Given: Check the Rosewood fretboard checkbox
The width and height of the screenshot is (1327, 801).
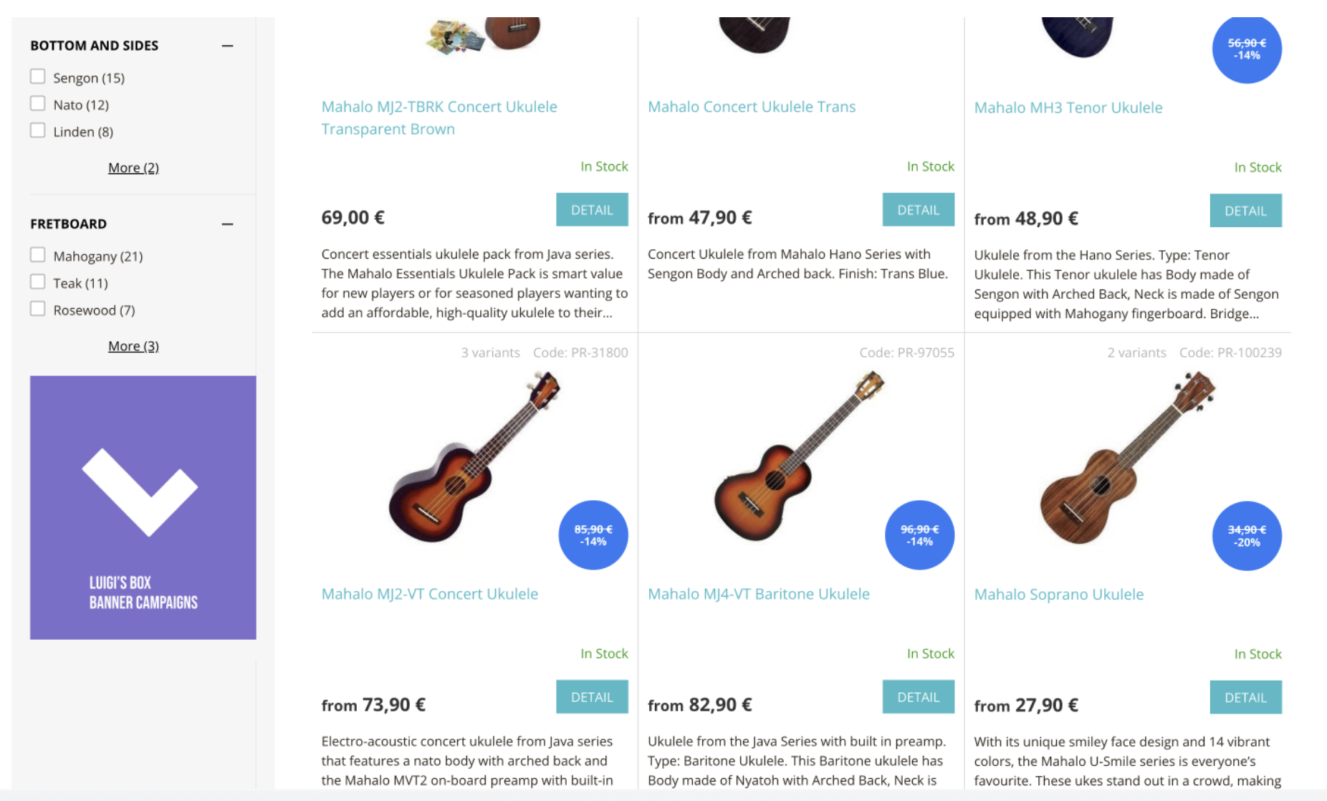Looking at the screenshot, I should pyautogui.click(x=38, y=309).
